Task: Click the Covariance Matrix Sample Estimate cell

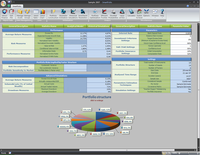Action: (181, 87)
